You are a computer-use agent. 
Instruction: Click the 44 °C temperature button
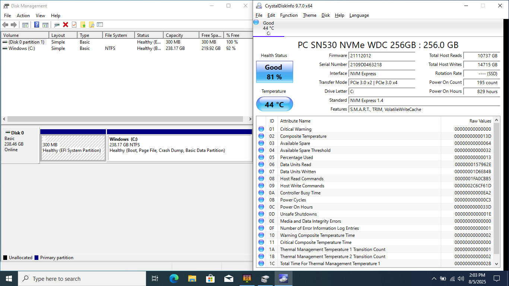[274, 104]
